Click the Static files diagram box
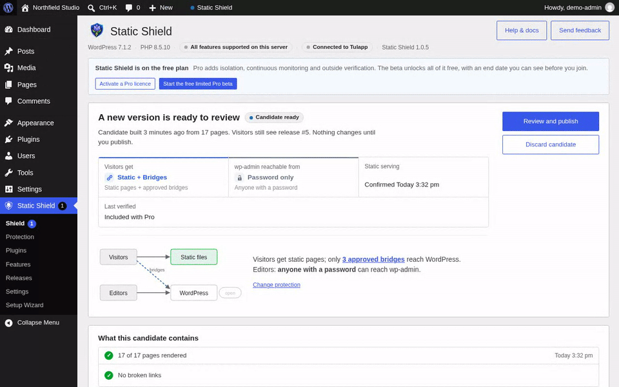The width and height of the screenshot is (619, 387). [x=194, y=257]
